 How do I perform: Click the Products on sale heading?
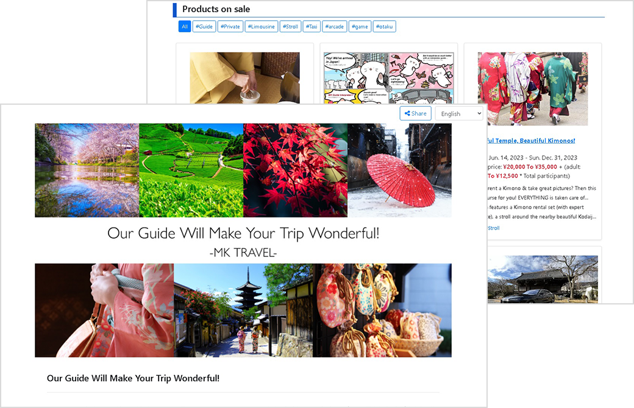click(x=216, y=9)
